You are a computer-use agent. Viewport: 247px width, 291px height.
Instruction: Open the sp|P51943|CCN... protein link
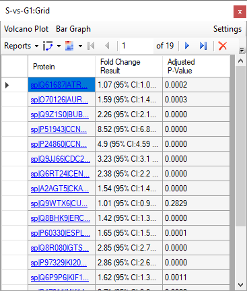59,129
